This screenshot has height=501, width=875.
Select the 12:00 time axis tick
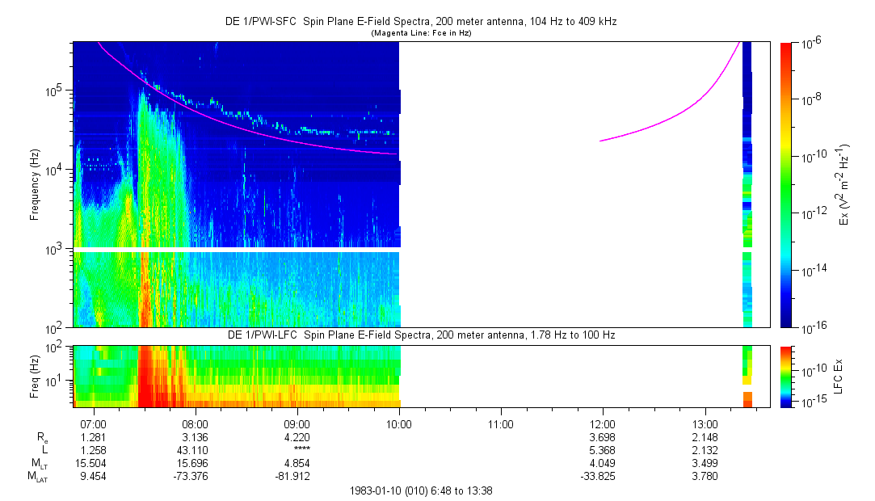point(603,423)
